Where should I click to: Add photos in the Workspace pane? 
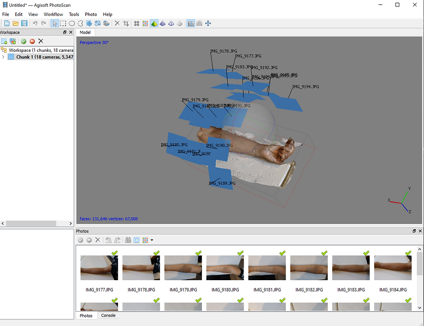click(13, 41)
